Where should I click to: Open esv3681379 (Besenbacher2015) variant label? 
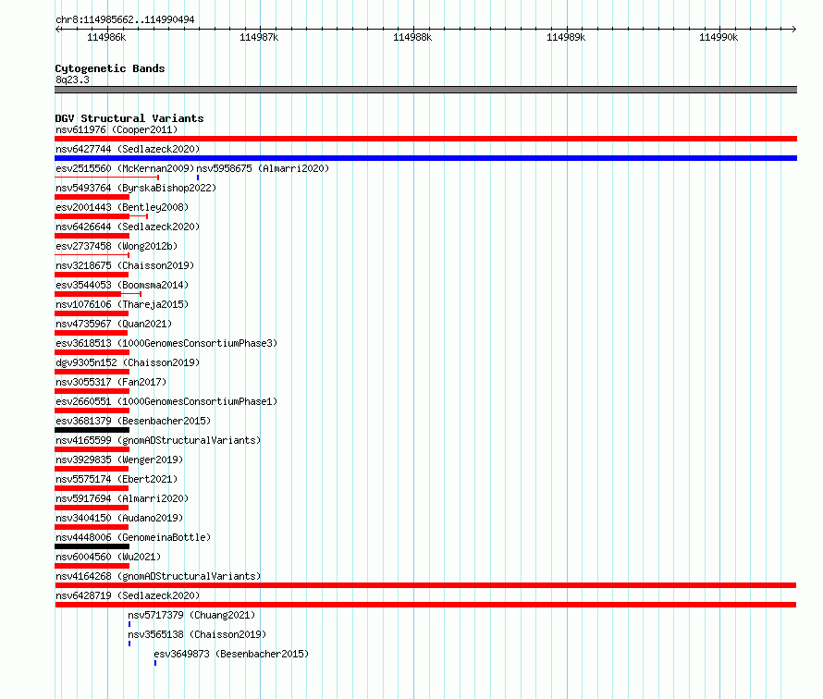click(133, 421)
